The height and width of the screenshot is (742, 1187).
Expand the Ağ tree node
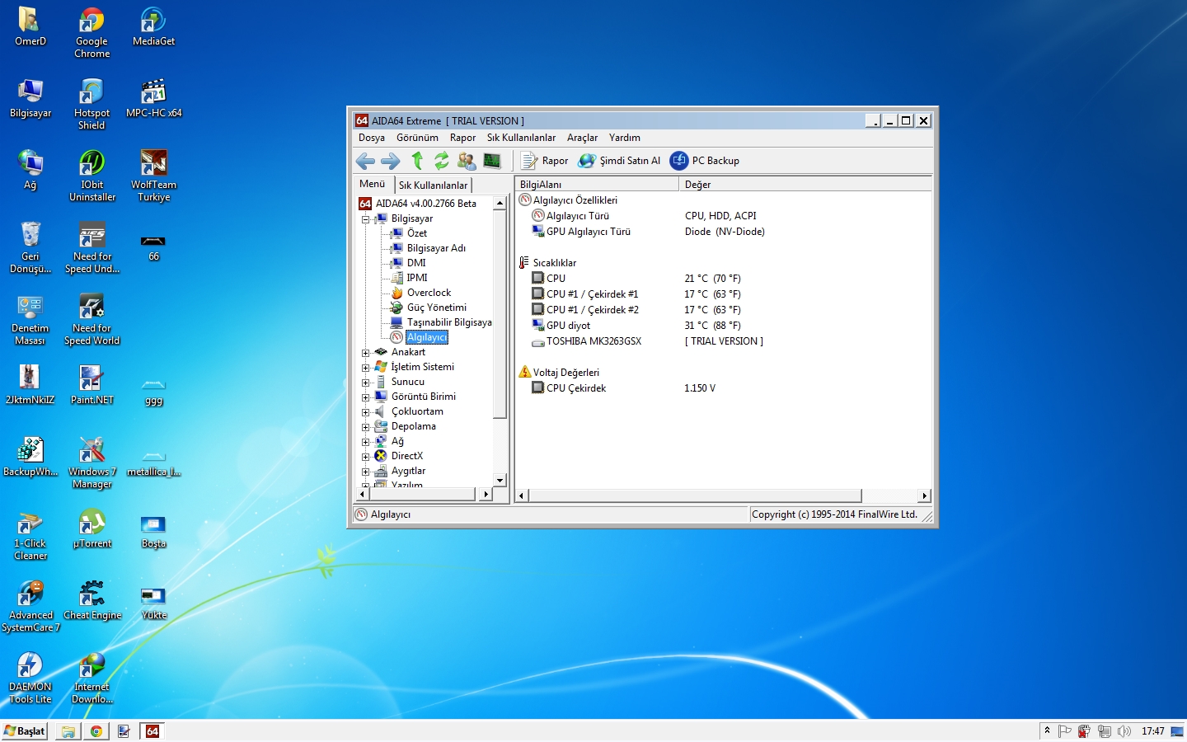click(365, 442)
